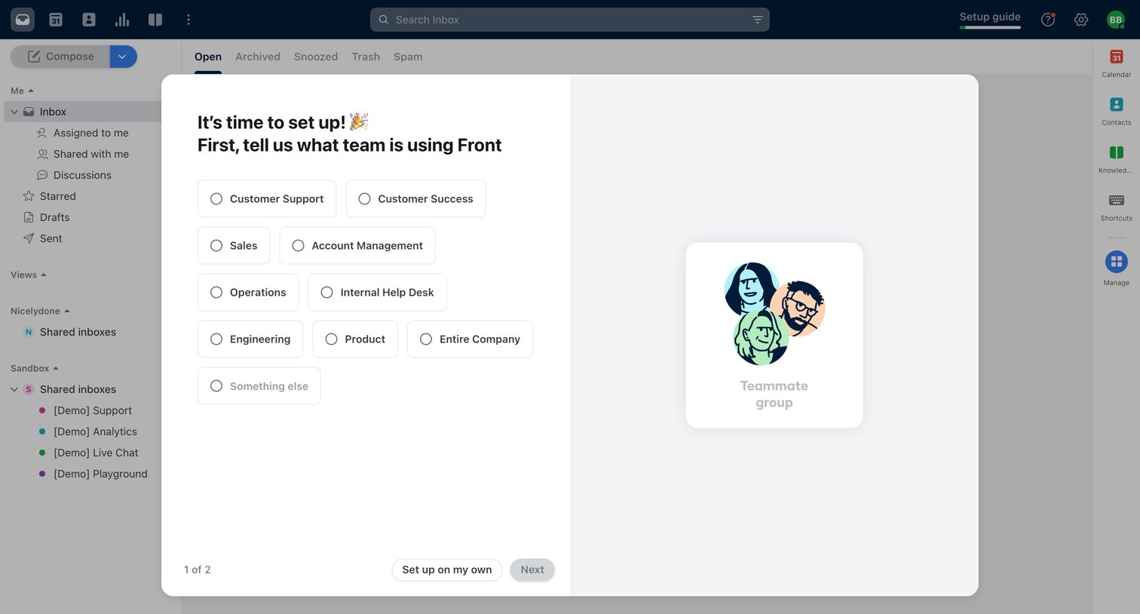Select the Internal Help Desk radio option
Image resolution: width=1140 pixels, height=614 pixels.
(377, 293)
